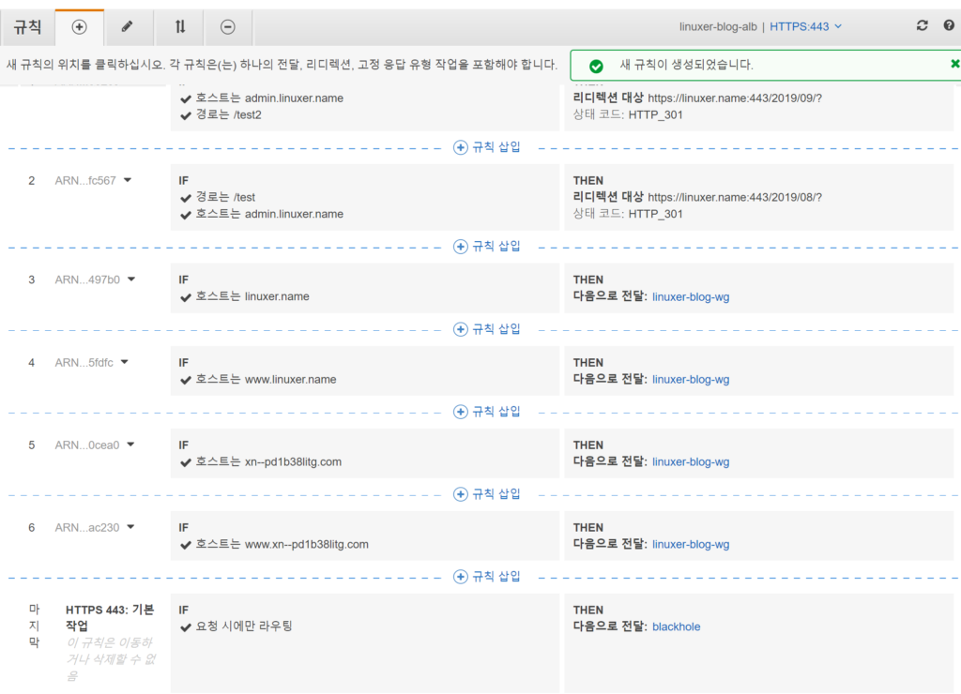Open the reorder rules arrows icon
The image size is (961, 694).
[x=179, y=27]
